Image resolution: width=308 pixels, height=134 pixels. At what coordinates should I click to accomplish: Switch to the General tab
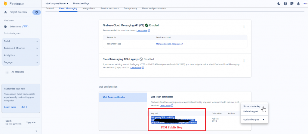coord(50,8)
